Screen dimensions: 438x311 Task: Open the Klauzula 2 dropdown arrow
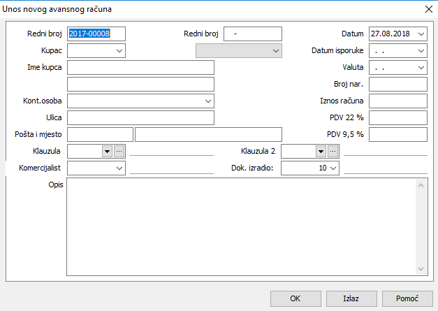point(321,151)
